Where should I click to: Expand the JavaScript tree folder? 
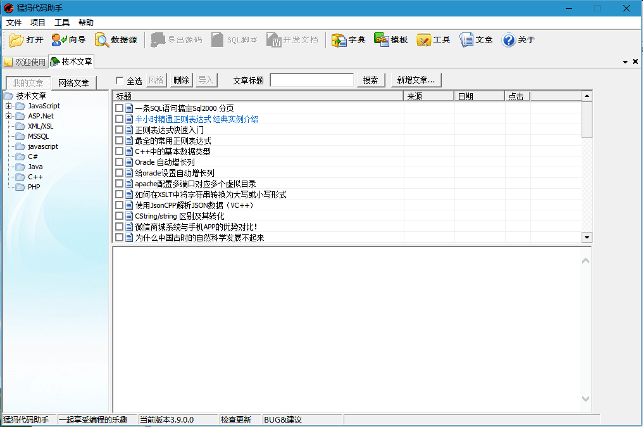[x=8, y=106]
